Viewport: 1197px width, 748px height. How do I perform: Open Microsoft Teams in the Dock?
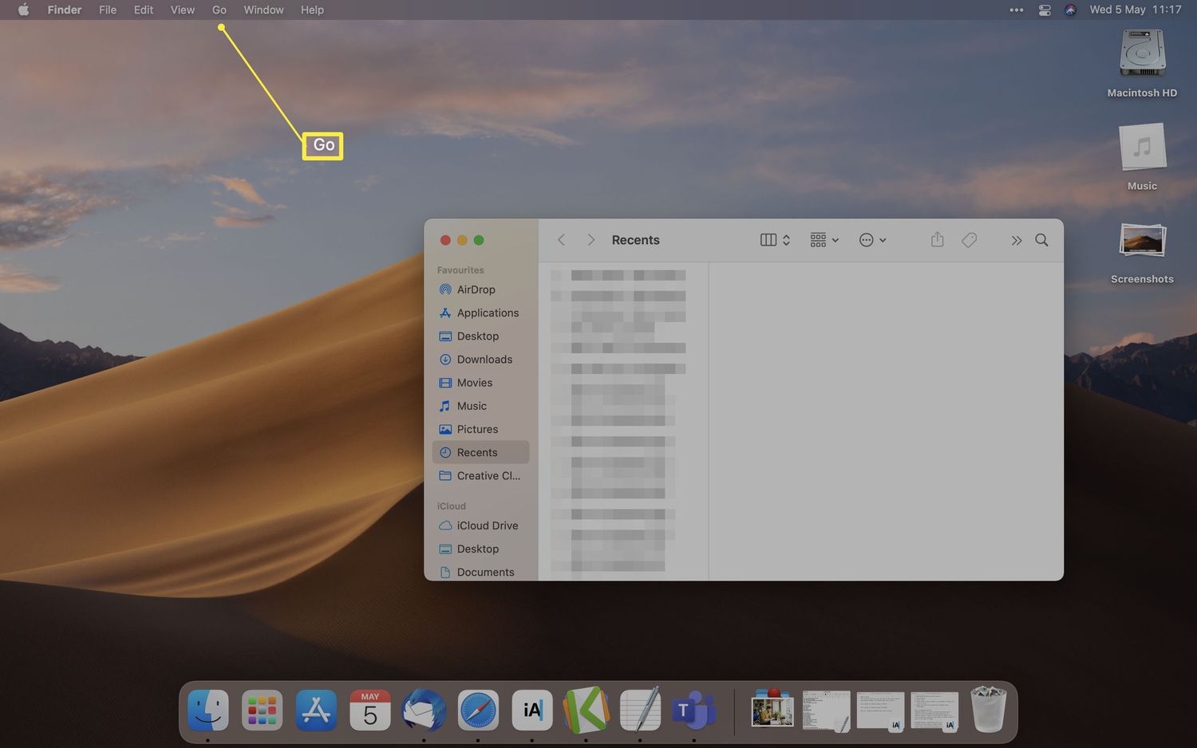(x=693, y=711)
